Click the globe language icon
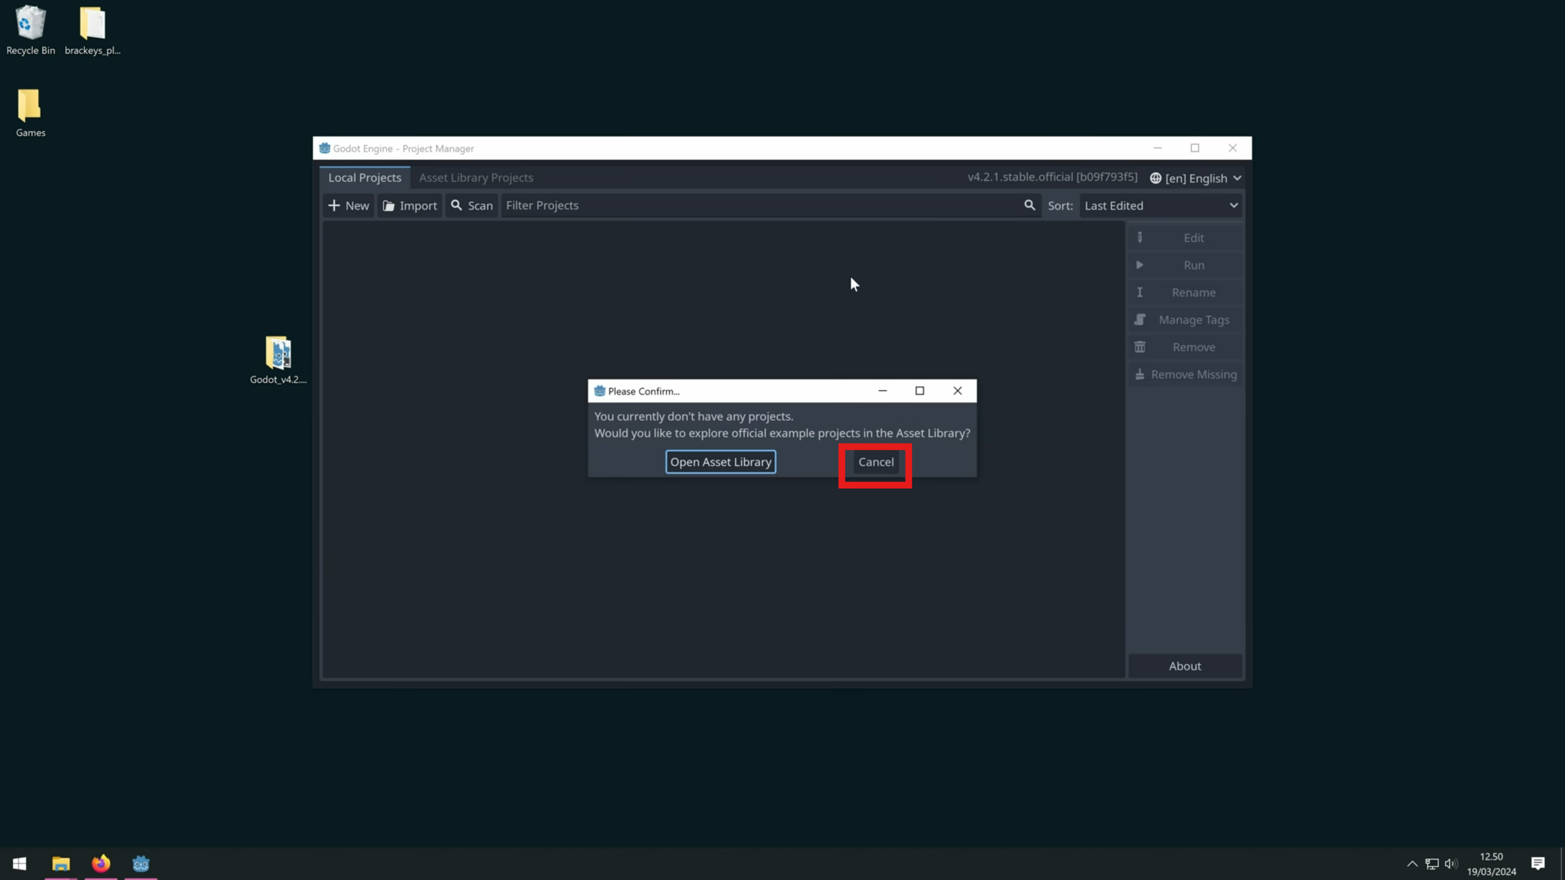 (x=1155, y=178)
